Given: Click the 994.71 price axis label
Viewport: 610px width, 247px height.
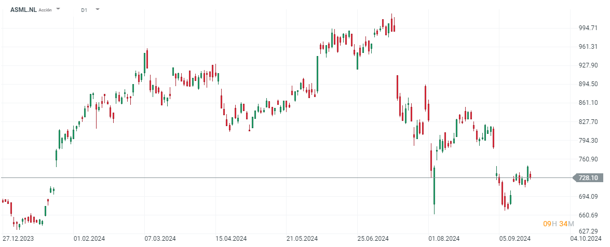Looking at the screenshot, I should click(x=588, y=28).
